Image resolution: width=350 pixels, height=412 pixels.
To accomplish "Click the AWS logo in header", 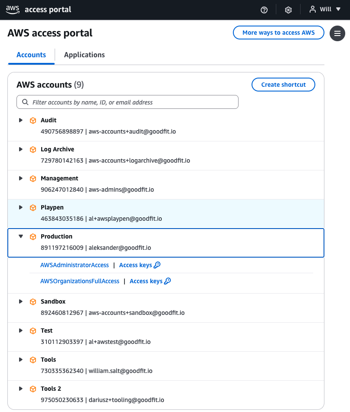I will tap(13, 10).
